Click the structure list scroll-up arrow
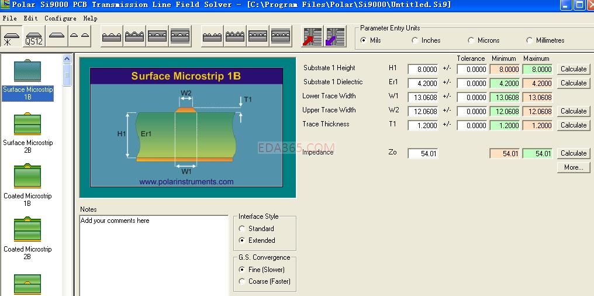This screenshot has width=594, height=296. point(67,58)
